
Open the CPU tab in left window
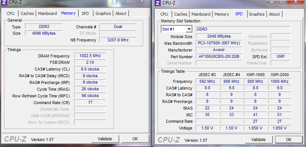(10, 13)
